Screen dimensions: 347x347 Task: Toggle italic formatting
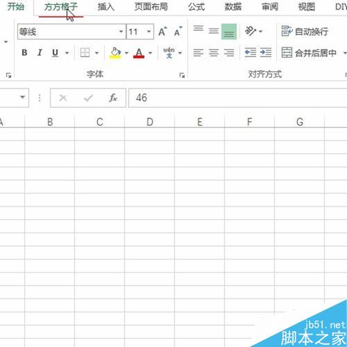(40, 53)
